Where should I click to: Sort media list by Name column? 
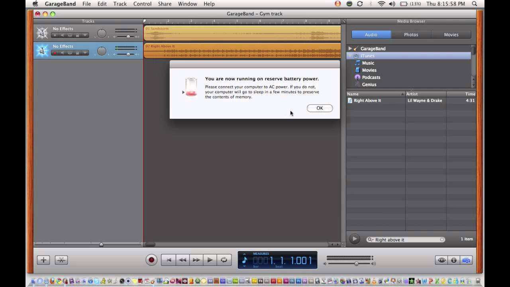(376, 94)
